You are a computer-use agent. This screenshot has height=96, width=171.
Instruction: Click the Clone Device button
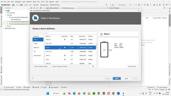tap(132, 66)
